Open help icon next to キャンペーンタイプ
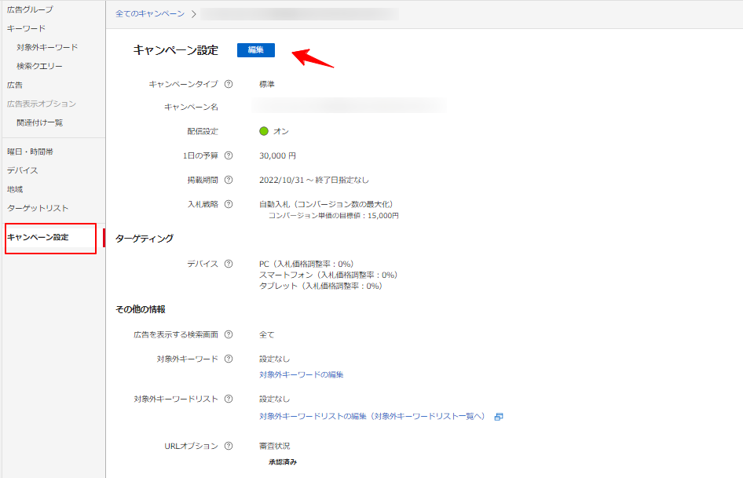The height and width of the screenshot is (478, 743). tap(229, 84)
